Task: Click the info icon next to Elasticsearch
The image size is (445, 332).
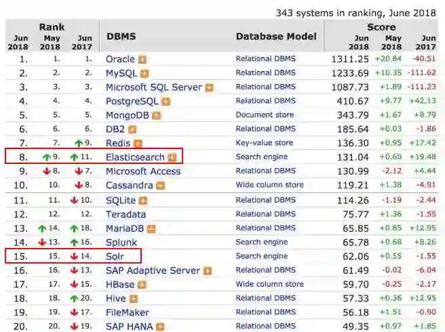Action: [x=172, y=158]
